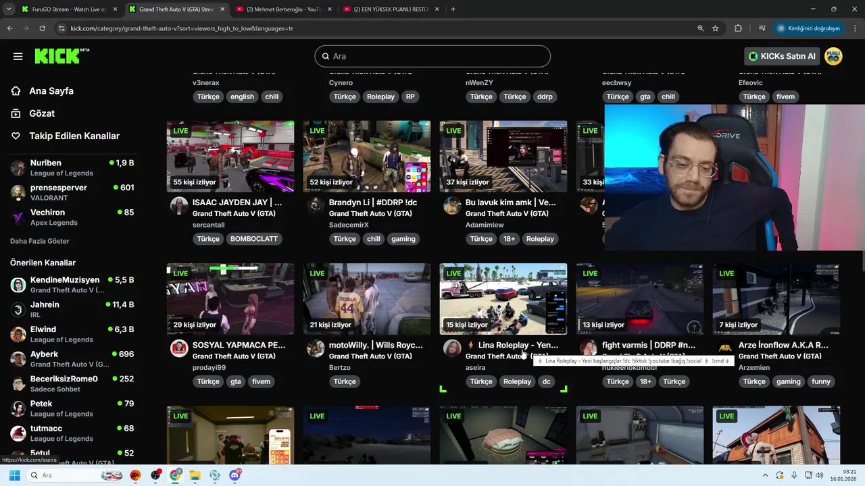Open EA app from the taskbar
This screenshot has height=486, width=865.
tap(136, 475)
